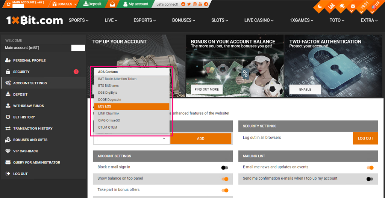This screenshot has height=198, width=385.
Task: Select Account Settings in the sidebar
Action: [44, 83]
